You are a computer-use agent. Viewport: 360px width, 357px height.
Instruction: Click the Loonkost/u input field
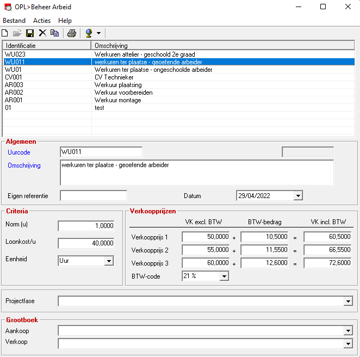click(86, 243)
